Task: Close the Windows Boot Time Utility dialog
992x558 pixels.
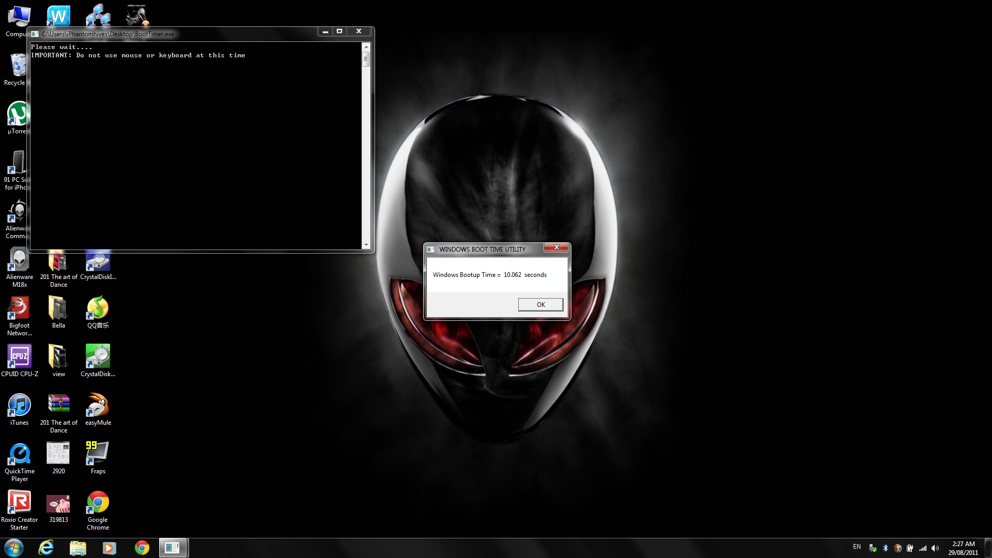Action: [x=556, y=247]
